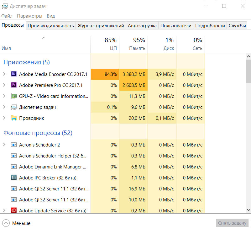Click the Acronis Scheduler 2 icon

tap(14, 145)
